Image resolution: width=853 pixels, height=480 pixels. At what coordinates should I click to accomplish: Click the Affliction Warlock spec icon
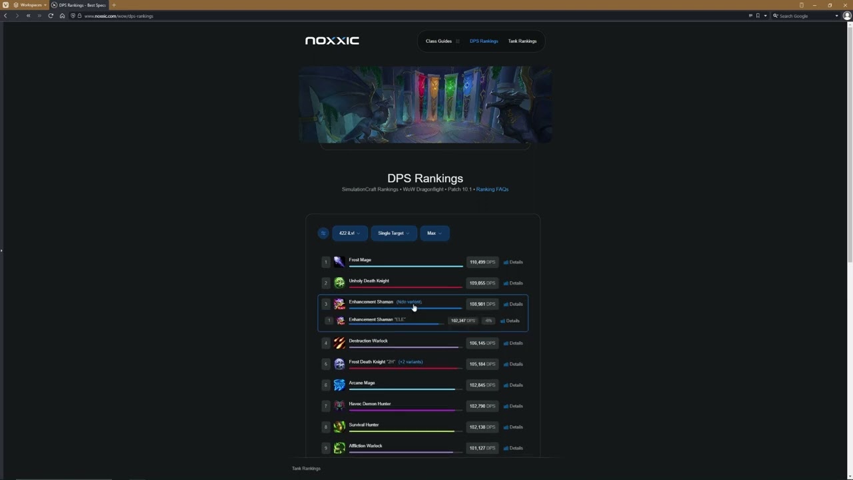[339, 448]
